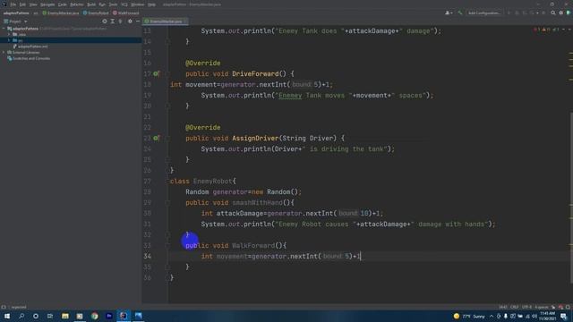Place the cursor at end of line 34
This screenshot has width=573, height=322.
coord(361,257)
